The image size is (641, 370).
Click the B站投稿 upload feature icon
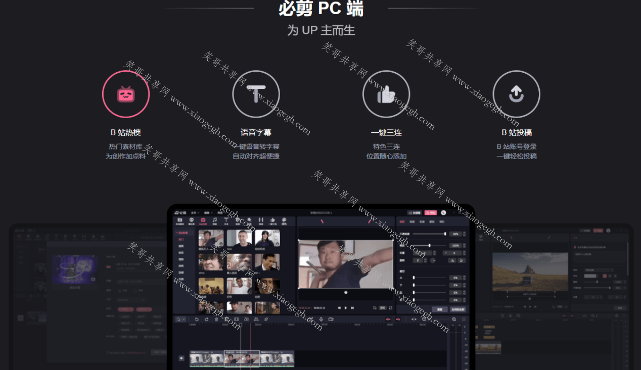click(x=516, y=94)
